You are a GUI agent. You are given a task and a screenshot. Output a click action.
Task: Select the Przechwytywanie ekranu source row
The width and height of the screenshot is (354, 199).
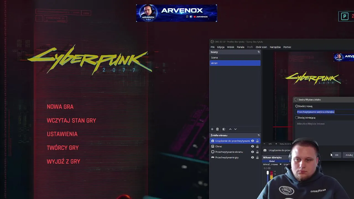pos(235,152)
